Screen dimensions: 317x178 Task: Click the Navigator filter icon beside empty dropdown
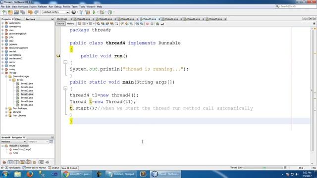pos(51,142)
